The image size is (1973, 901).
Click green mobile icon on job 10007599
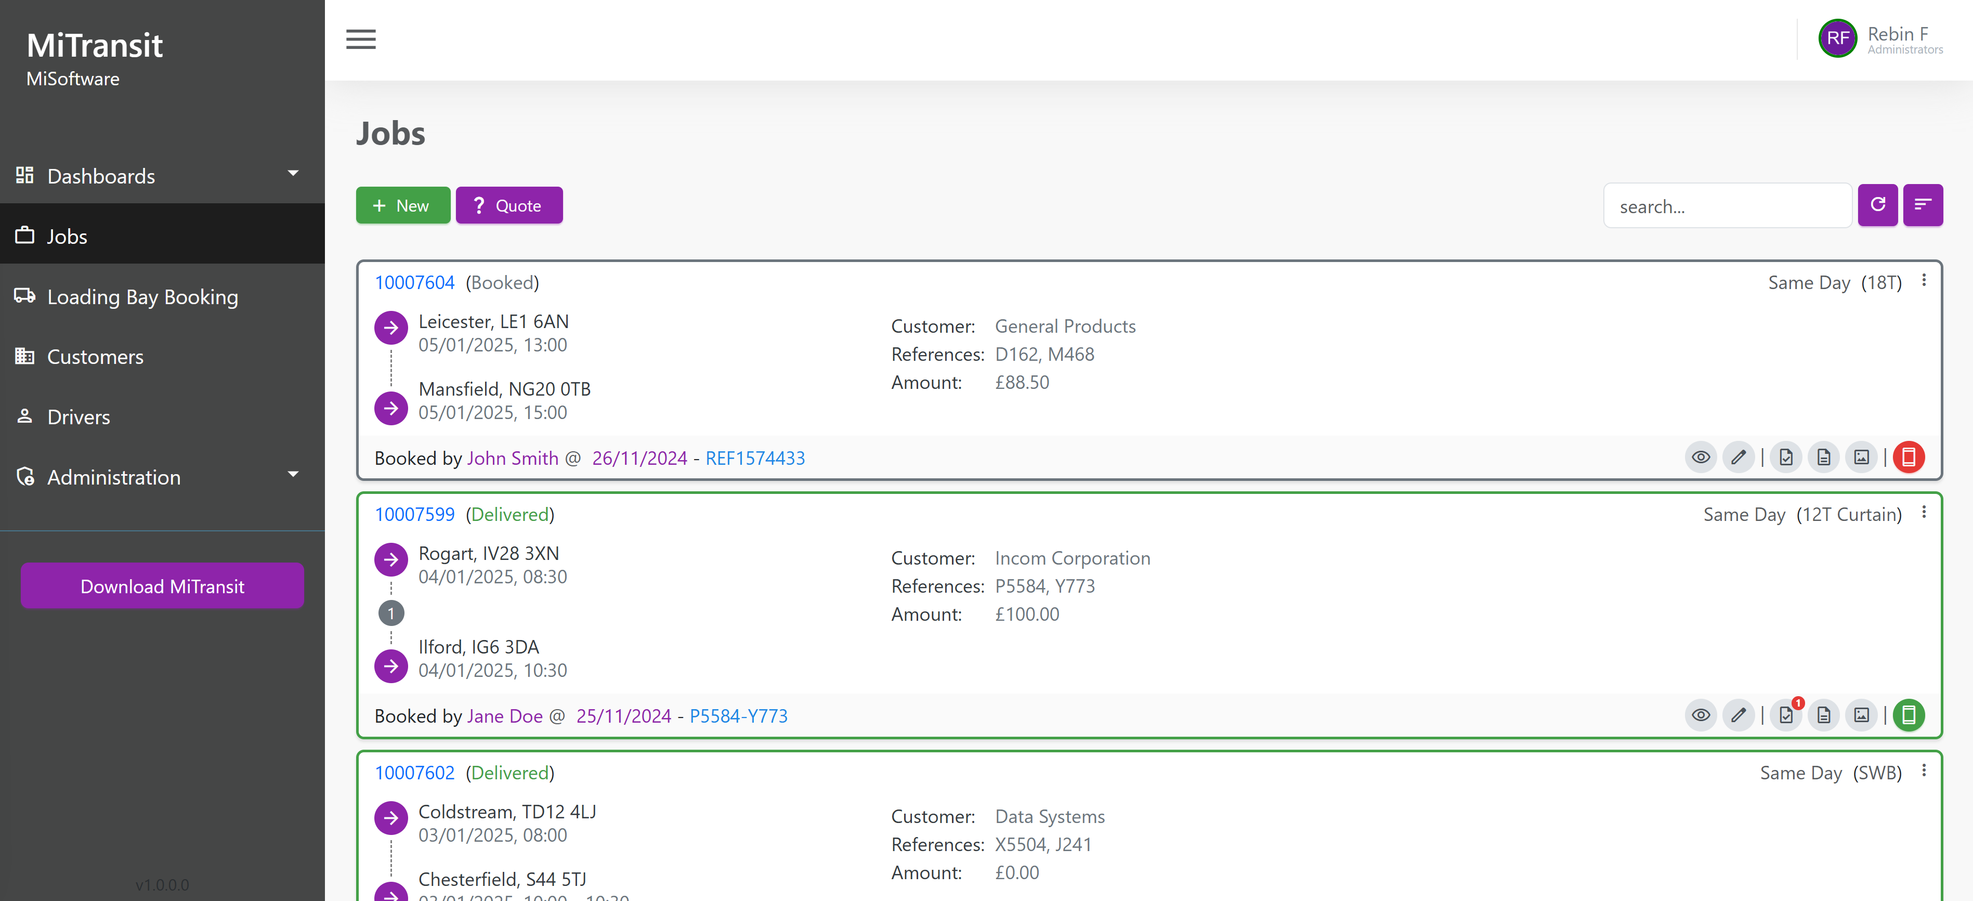click(x=1909, y=715)
